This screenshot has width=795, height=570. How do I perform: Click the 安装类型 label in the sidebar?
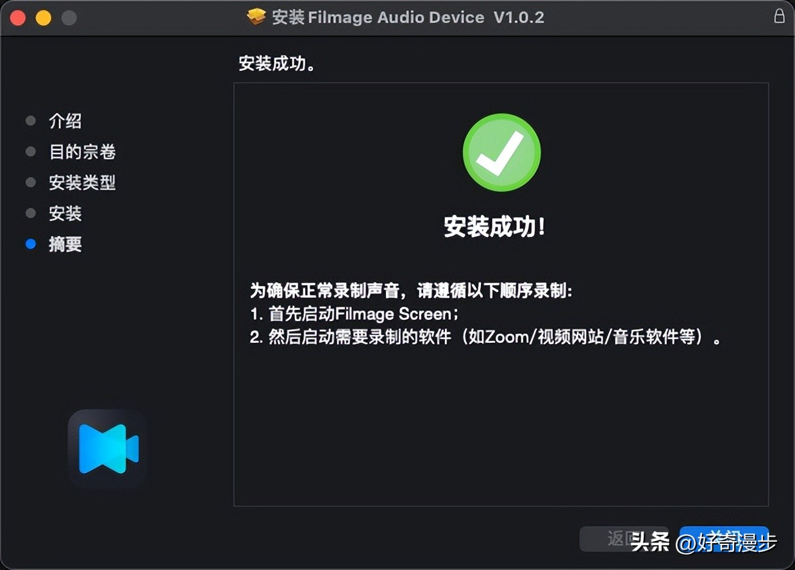[x=82, y=182]
